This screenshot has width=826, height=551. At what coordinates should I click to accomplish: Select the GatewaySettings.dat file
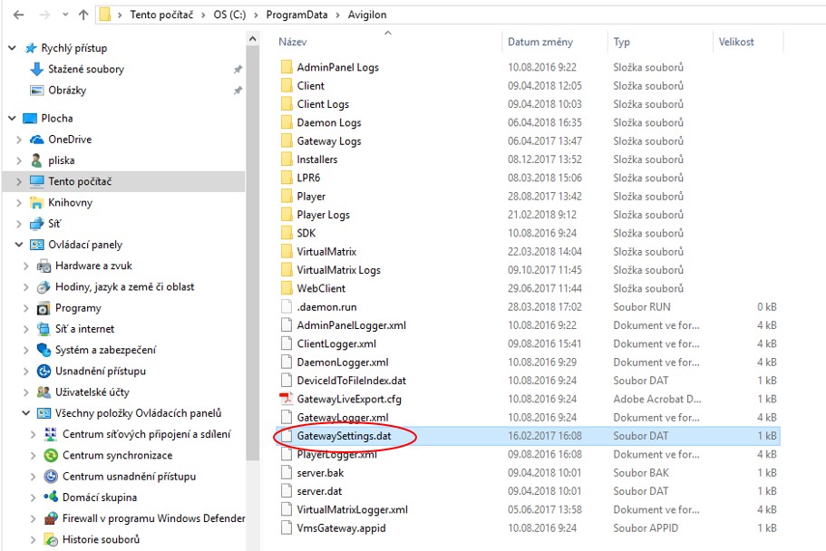click(x=344, y=436)
